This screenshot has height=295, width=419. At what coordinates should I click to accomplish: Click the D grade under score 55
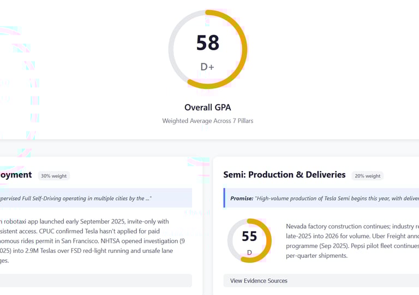click(249, 252)
